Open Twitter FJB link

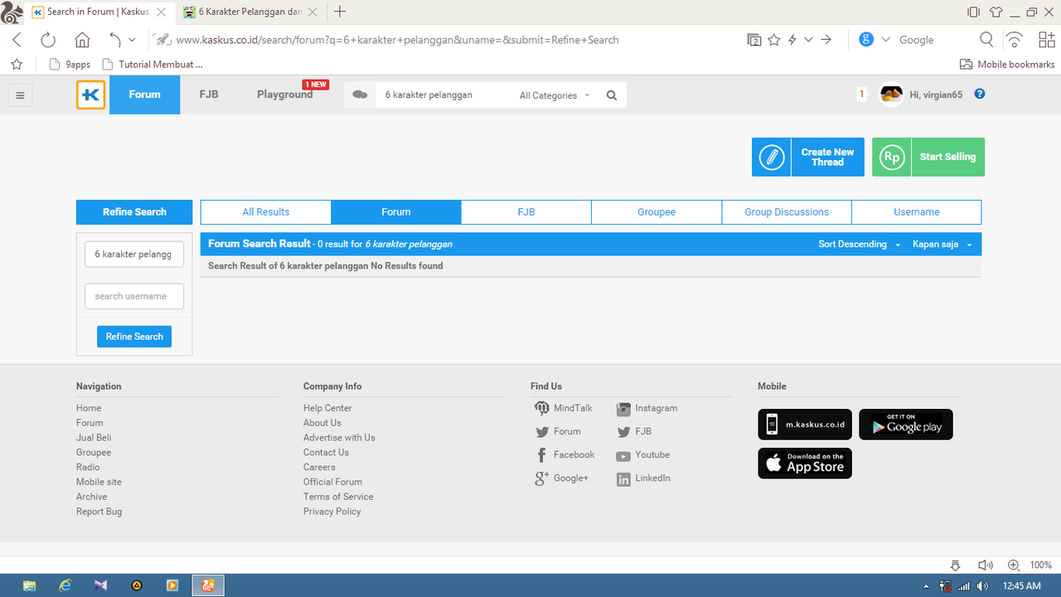(634, 431)
